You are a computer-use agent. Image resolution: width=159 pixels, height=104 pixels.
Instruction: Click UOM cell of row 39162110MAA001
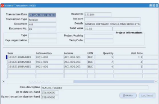coord(91,66)
